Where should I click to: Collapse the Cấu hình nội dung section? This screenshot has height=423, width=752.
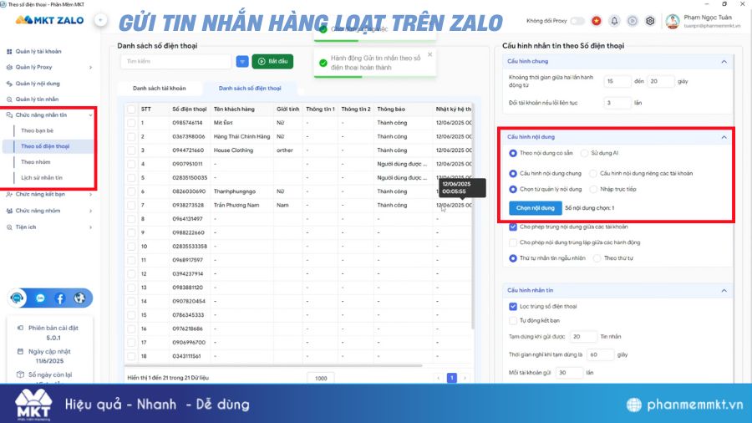point(724,137)
